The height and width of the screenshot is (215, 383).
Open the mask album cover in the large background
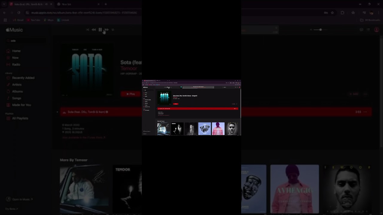pos(254,189)
